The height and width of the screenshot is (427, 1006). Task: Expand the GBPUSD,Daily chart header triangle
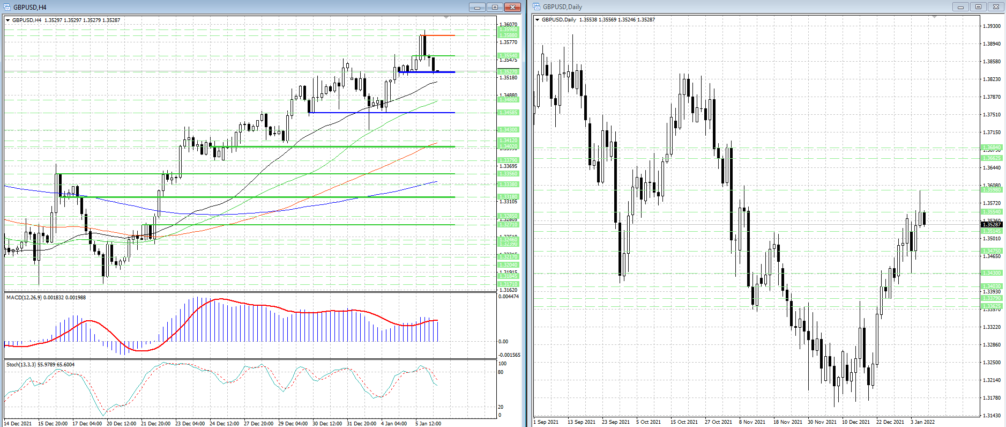[x=538, y=20]
